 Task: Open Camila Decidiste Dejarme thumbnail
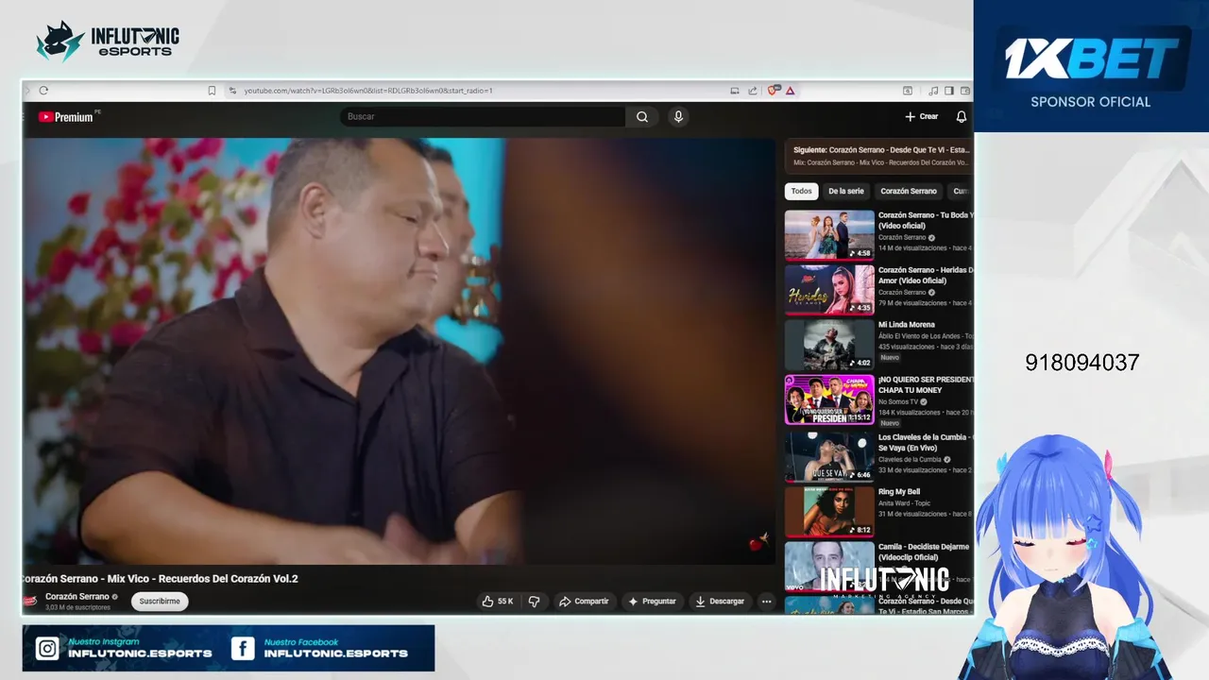tap(829, 566)
